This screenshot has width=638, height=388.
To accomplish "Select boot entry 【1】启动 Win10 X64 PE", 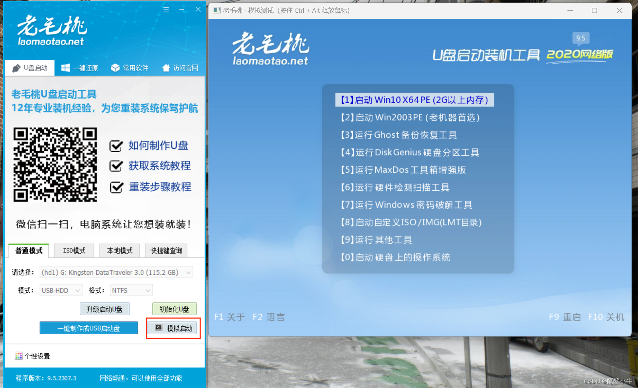I will point(414,100).
